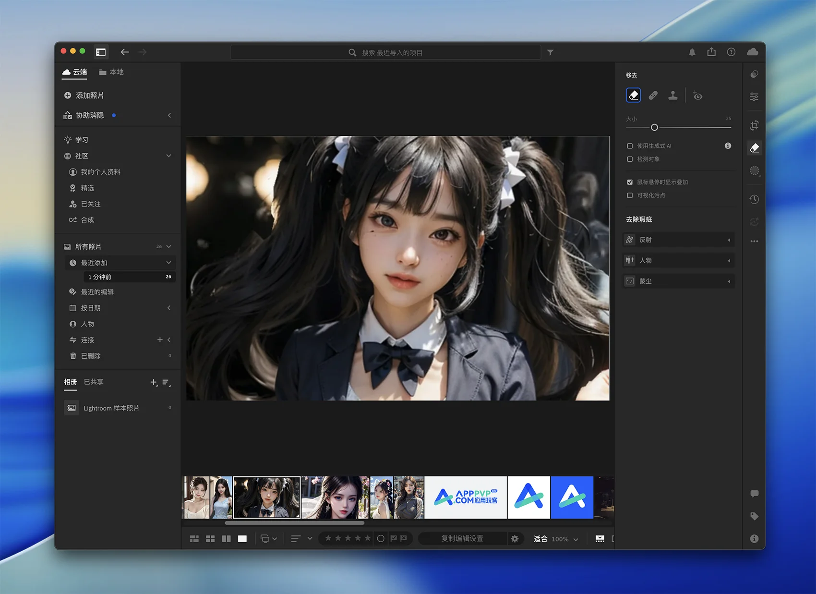Click the share export icon
Viewport: 816px width, 594px height.
[x=711, y=52]
